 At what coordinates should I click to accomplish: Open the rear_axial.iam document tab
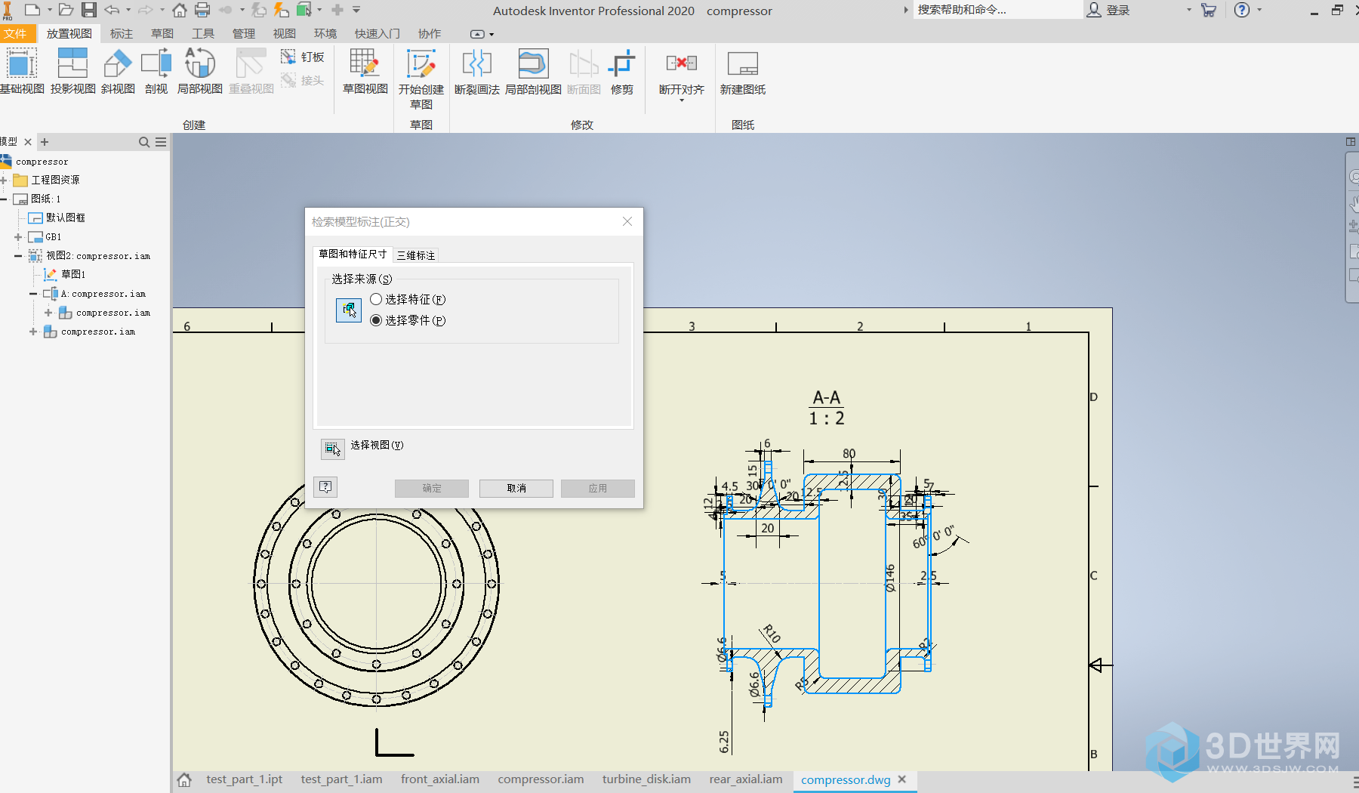pos(746,779)
